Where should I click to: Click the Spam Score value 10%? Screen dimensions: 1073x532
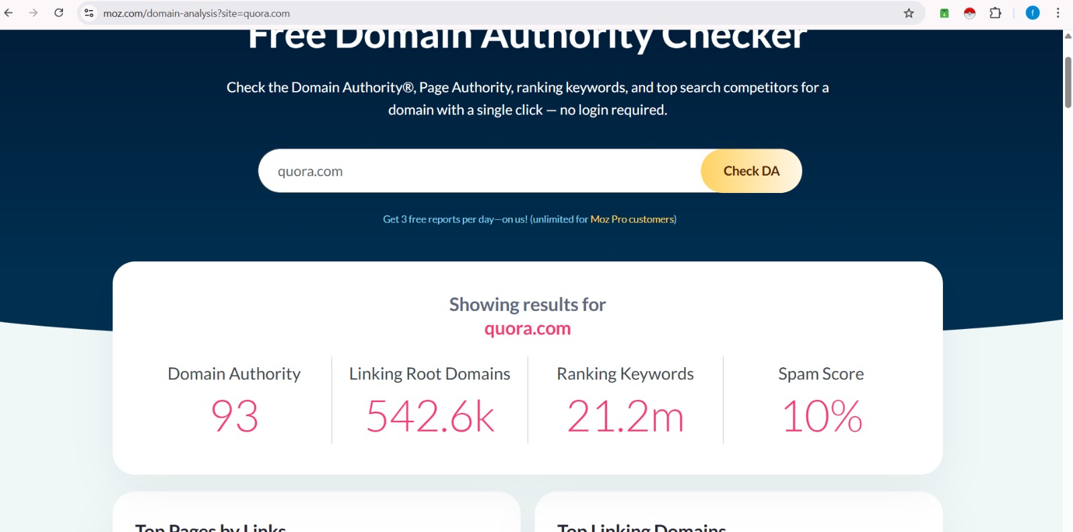(822, 416)
